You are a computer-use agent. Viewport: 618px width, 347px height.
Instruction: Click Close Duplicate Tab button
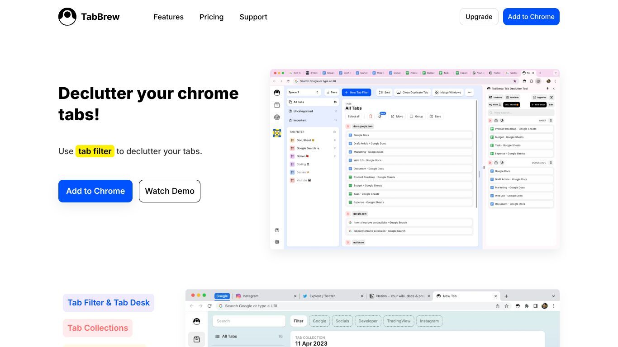[412, 92]
